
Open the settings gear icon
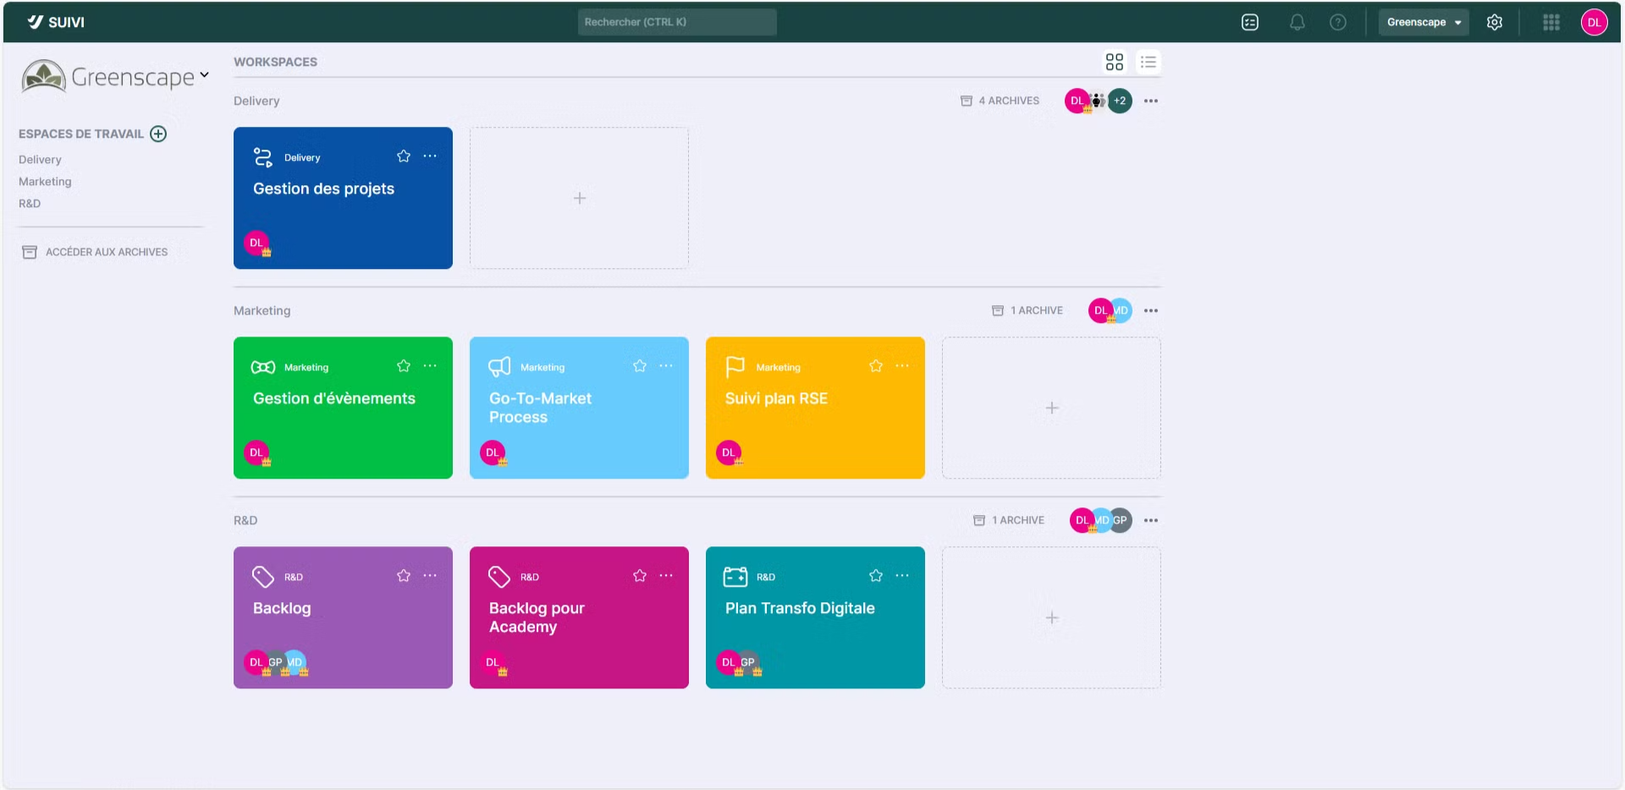(1495, 23)
